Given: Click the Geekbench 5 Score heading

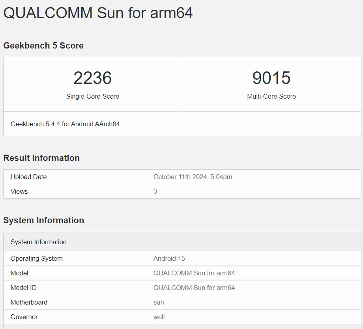Looking at the screenshot, I should click(x=43, y=45).
